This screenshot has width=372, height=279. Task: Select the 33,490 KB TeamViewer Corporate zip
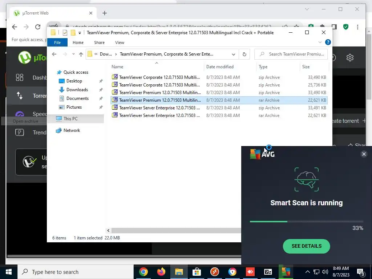(x=219, y=77)
